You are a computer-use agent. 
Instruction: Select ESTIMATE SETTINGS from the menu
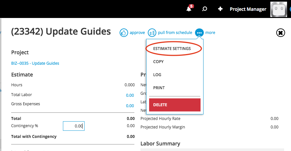172,49
